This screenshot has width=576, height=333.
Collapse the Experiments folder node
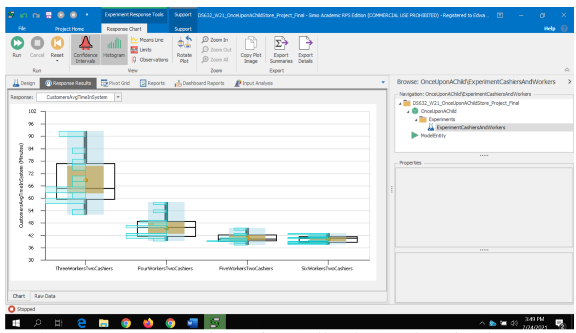tap(416, 120)
